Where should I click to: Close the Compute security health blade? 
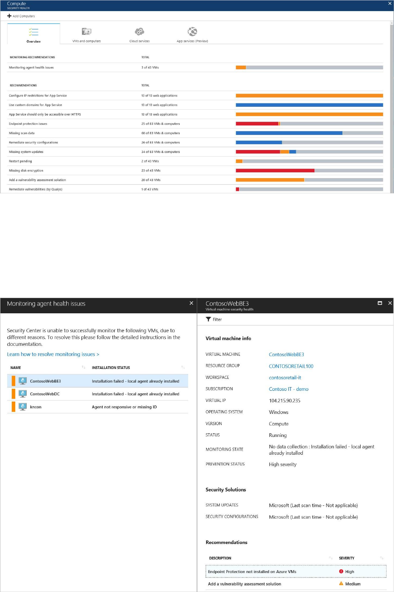[390, 4]
